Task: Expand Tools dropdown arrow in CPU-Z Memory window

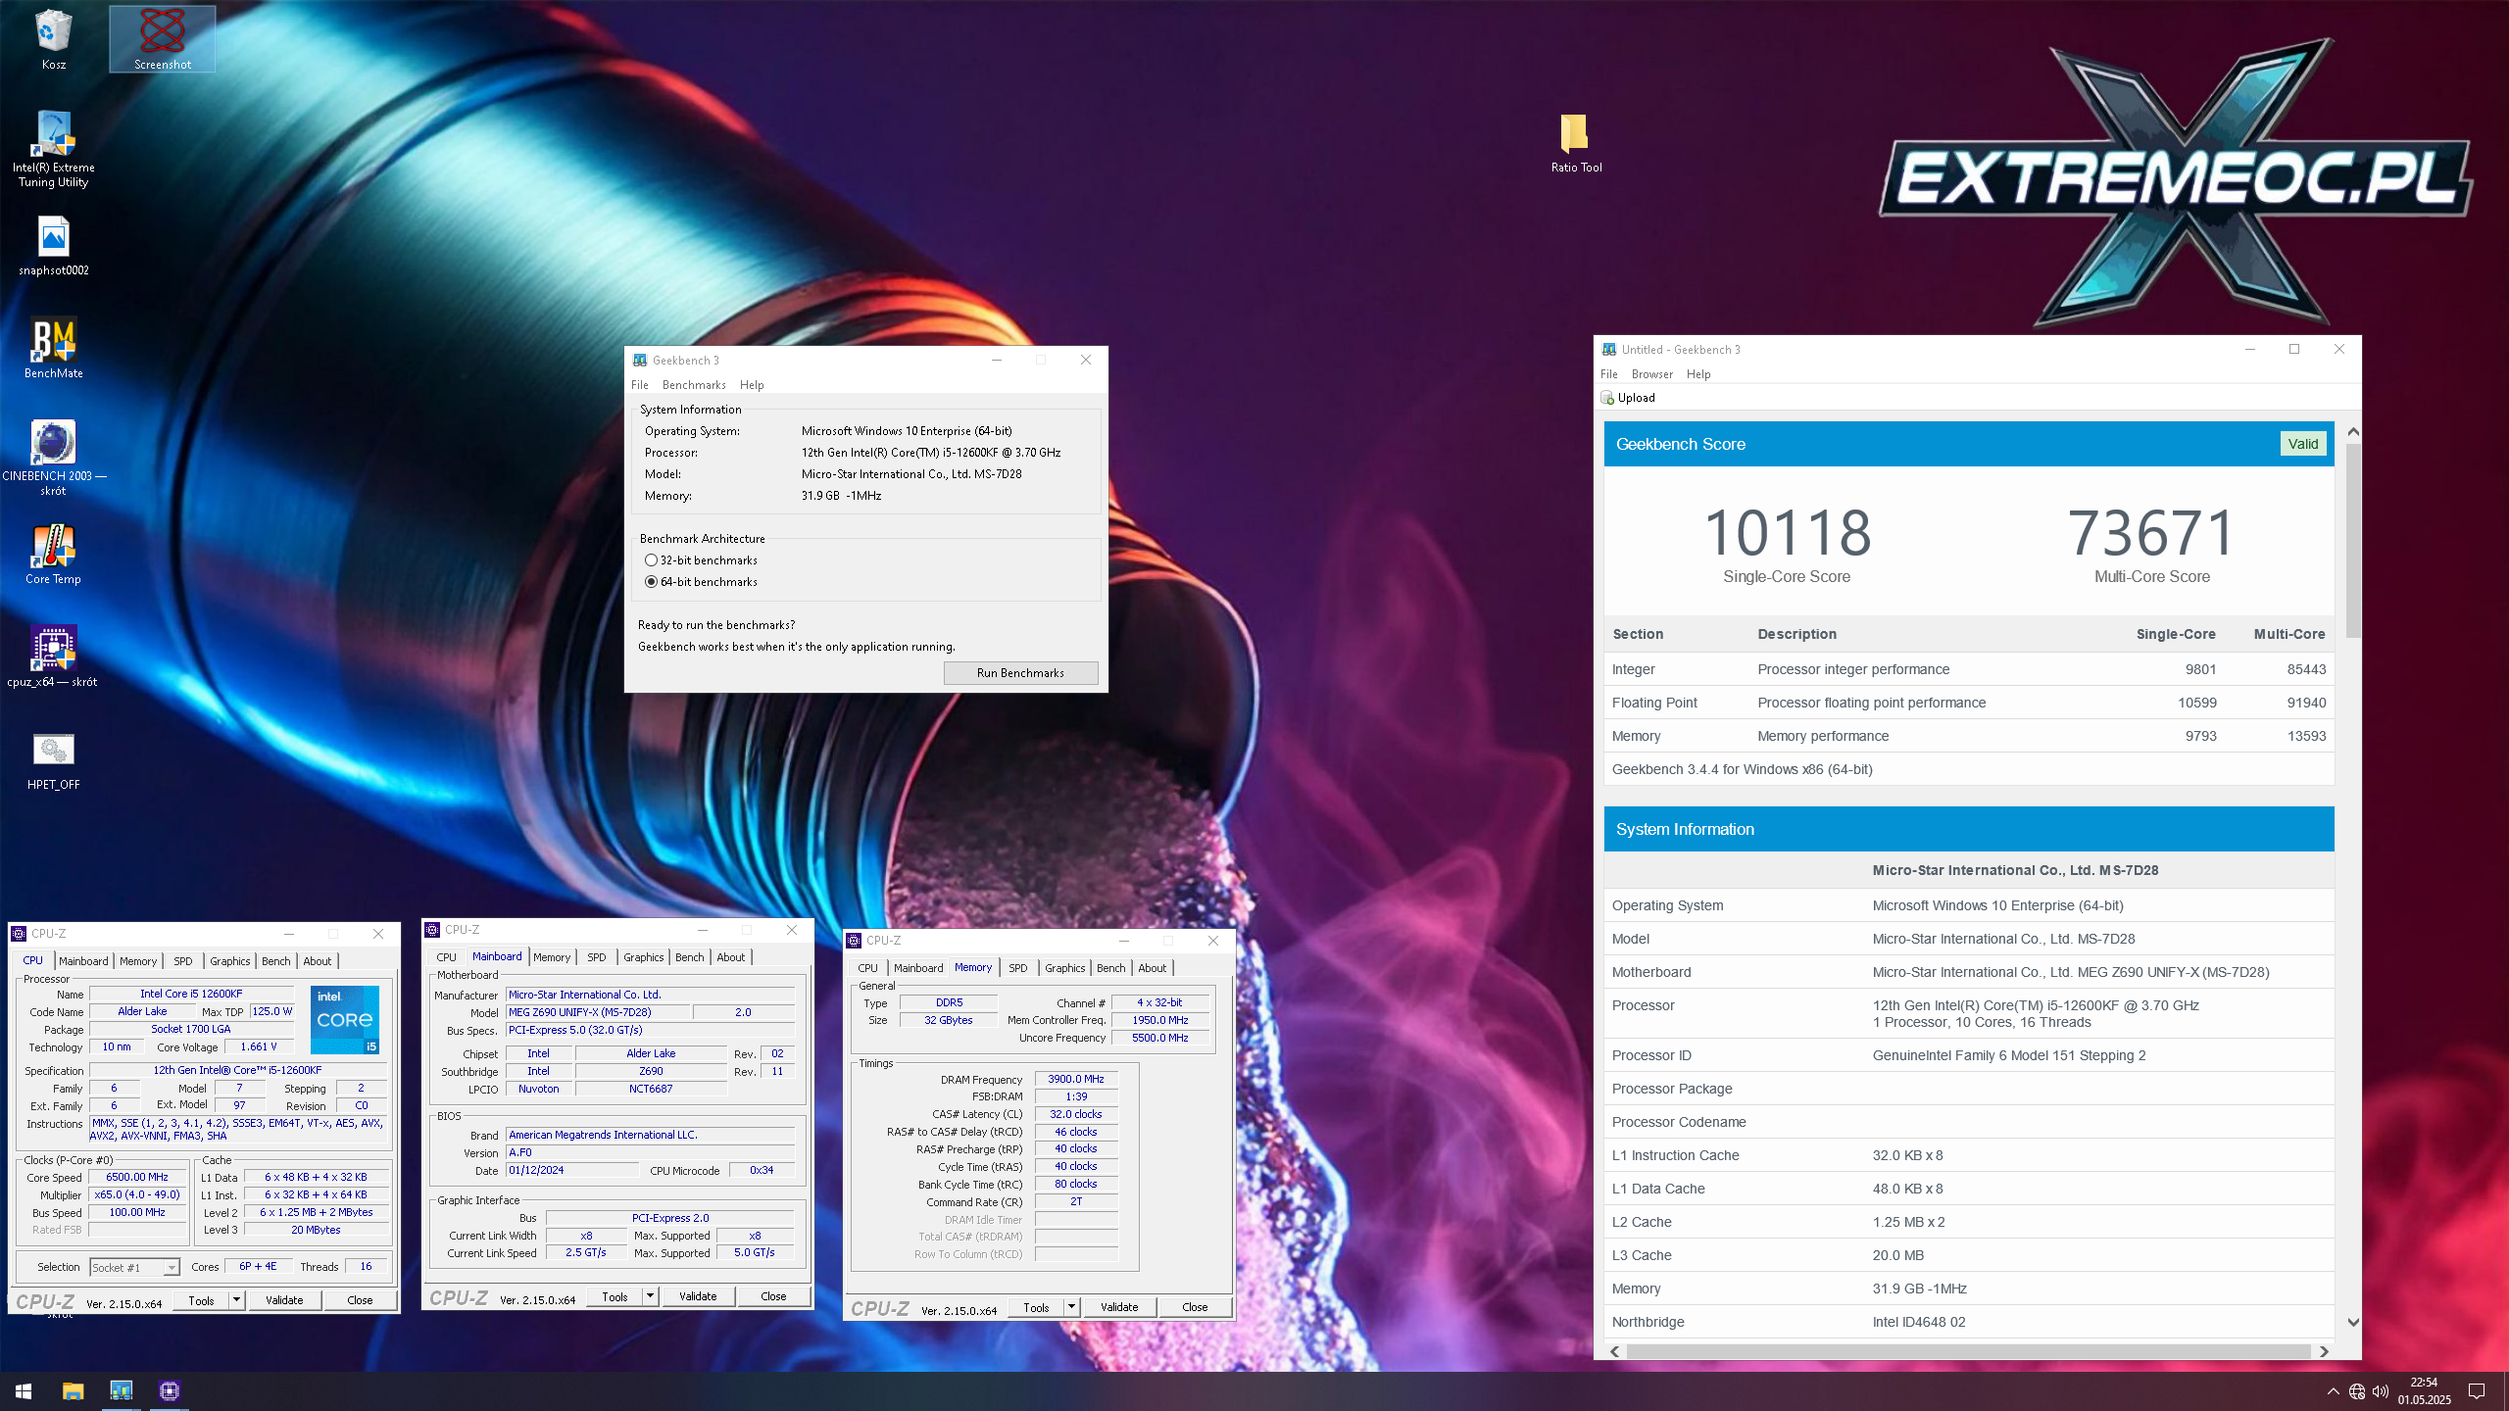Action: pos(1071,1307)
